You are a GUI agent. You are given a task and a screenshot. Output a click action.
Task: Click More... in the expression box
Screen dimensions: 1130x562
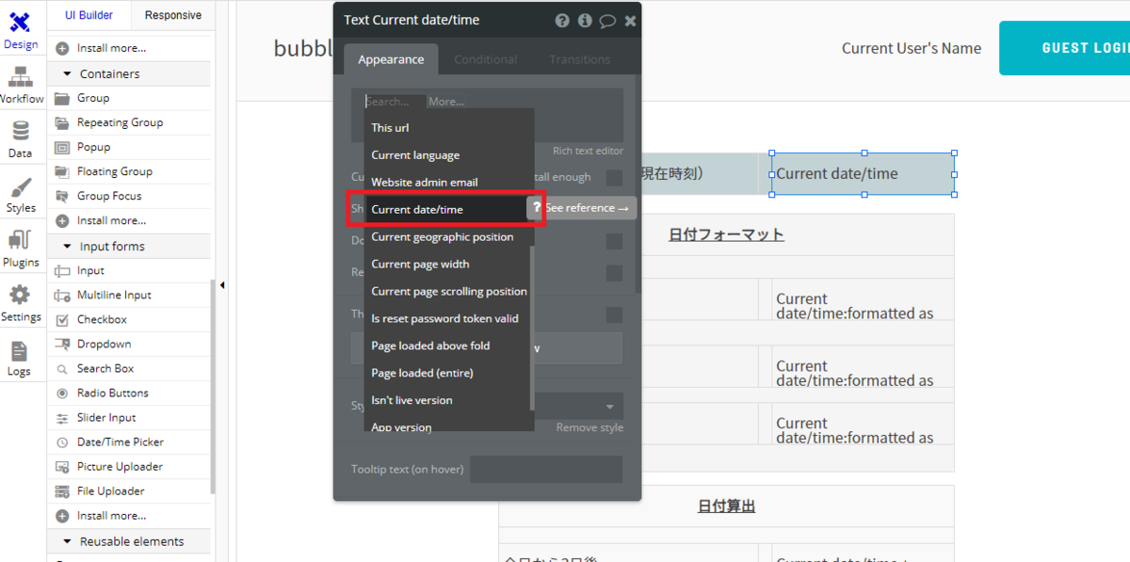coord(446,101)
